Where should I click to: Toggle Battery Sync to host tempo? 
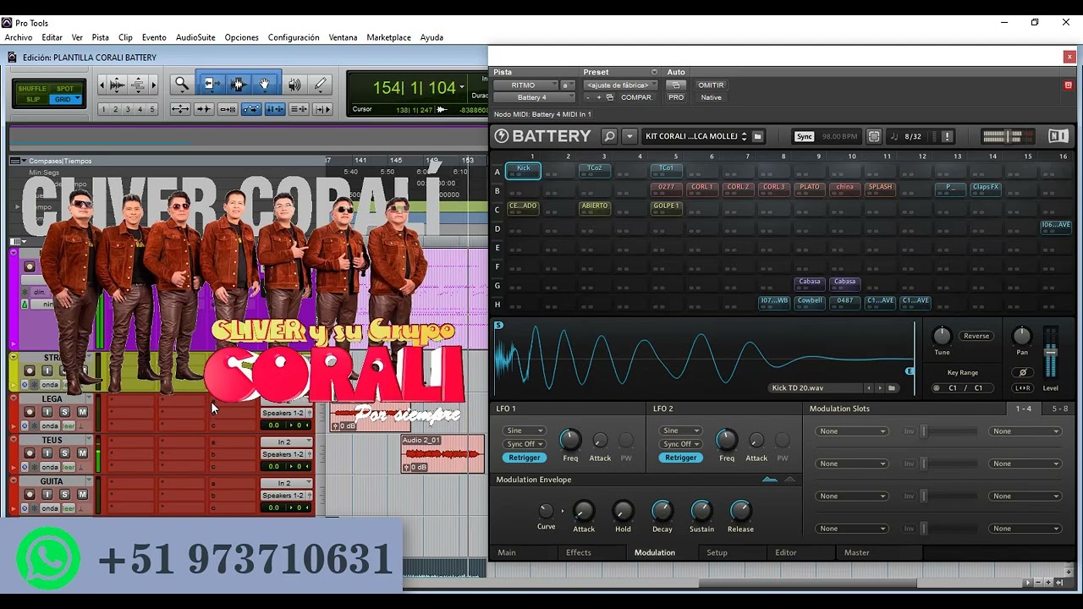pos(804,136)
